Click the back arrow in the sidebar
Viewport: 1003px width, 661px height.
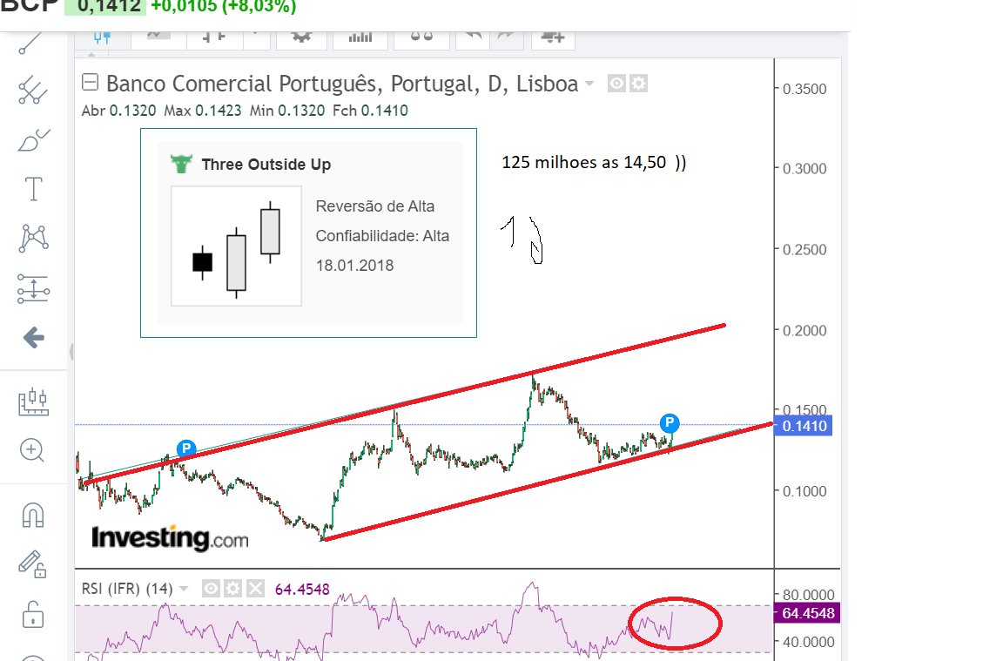(x=33, y=337)
